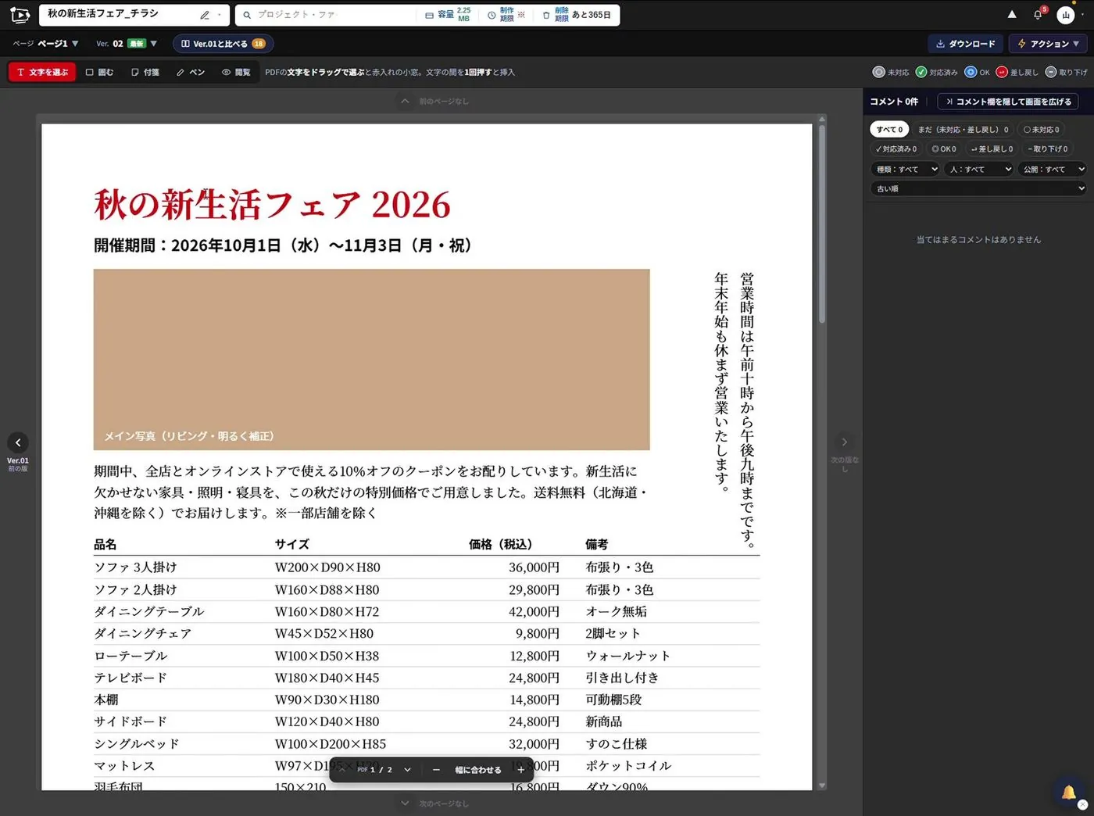Select the 囲む rectangle tool
The width and height of the screenshot is (1094, 816).
pyautogui.click(x=99, y=72)
